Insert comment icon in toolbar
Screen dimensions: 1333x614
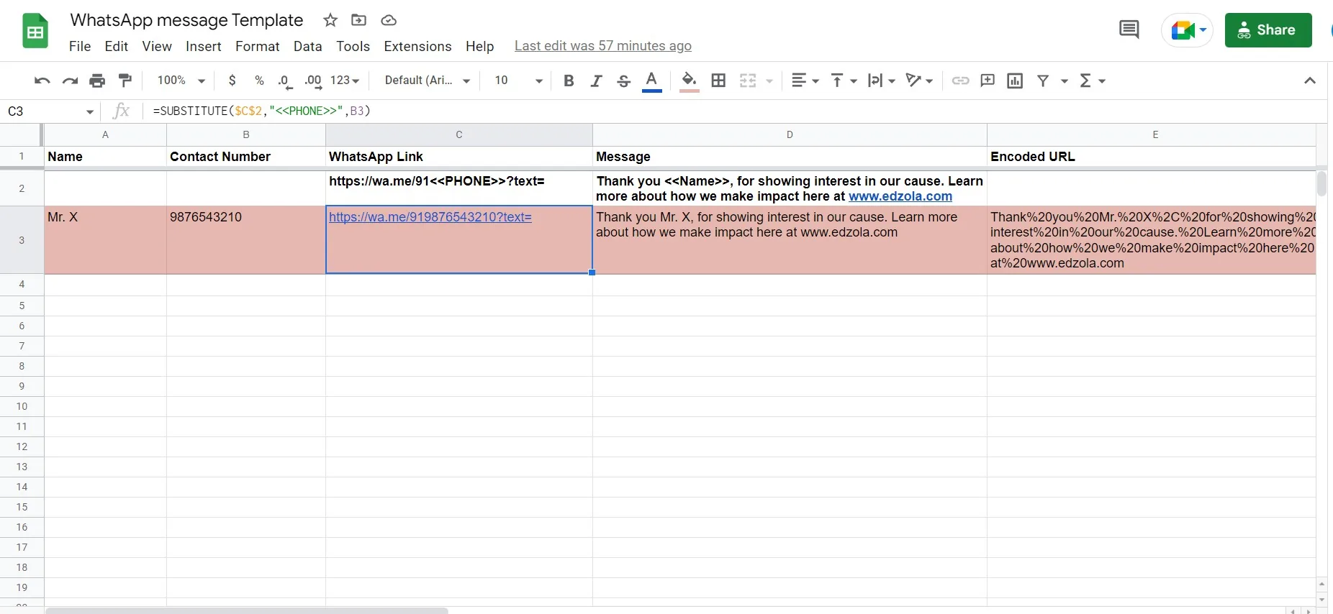[x=988, y=81]
